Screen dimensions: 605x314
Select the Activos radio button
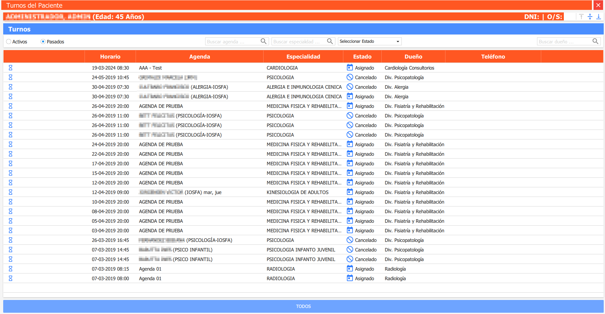tap(9, 41)
